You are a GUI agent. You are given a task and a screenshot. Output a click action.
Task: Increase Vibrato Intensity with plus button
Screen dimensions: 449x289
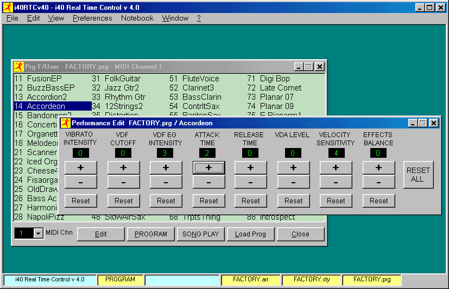(80, 168)
